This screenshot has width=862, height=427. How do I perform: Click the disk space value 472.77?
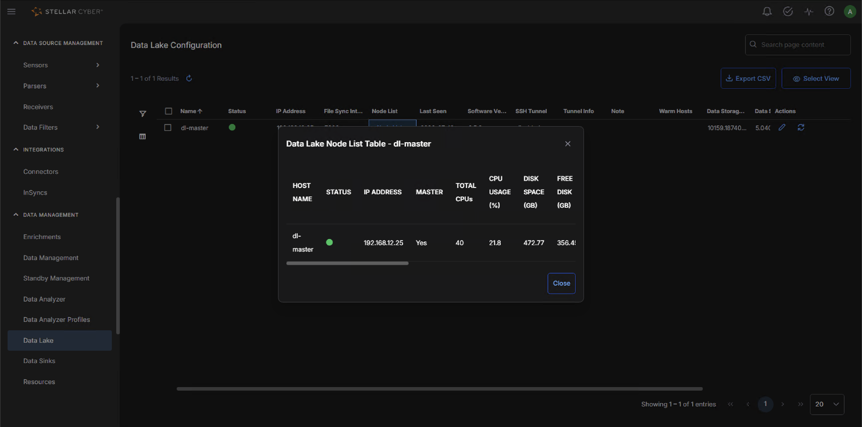(x=534, y=243)
